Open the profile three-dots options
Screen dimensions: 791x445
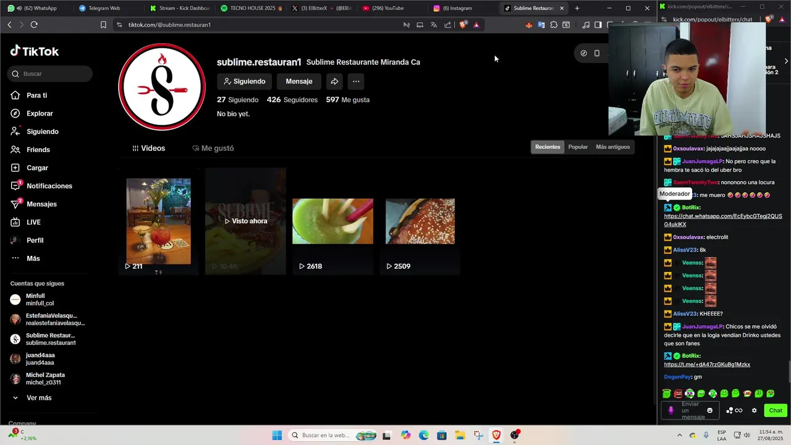click(356, 81)
